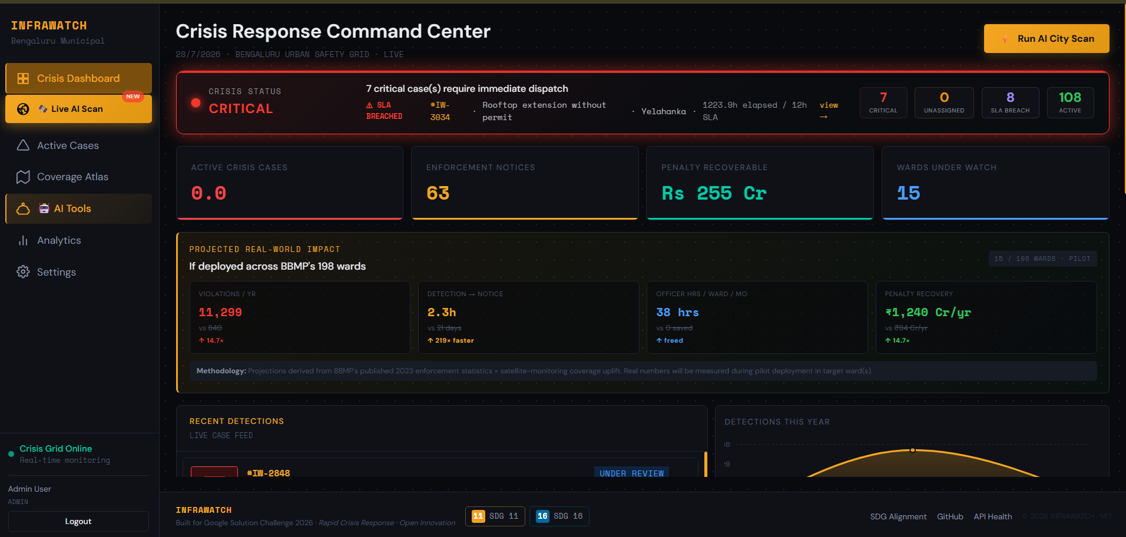Click the NEW badge on Live AI Scan
This screenshot has width=1126, height=537.
[133, 97]
